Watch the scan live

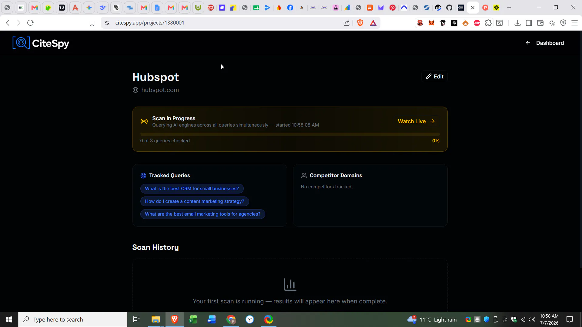(x=416, y=121)
